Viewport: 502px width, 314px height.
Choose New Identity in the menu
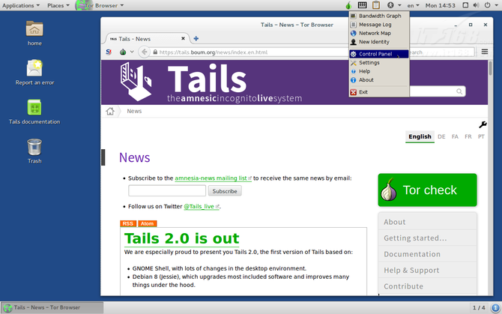379,42
